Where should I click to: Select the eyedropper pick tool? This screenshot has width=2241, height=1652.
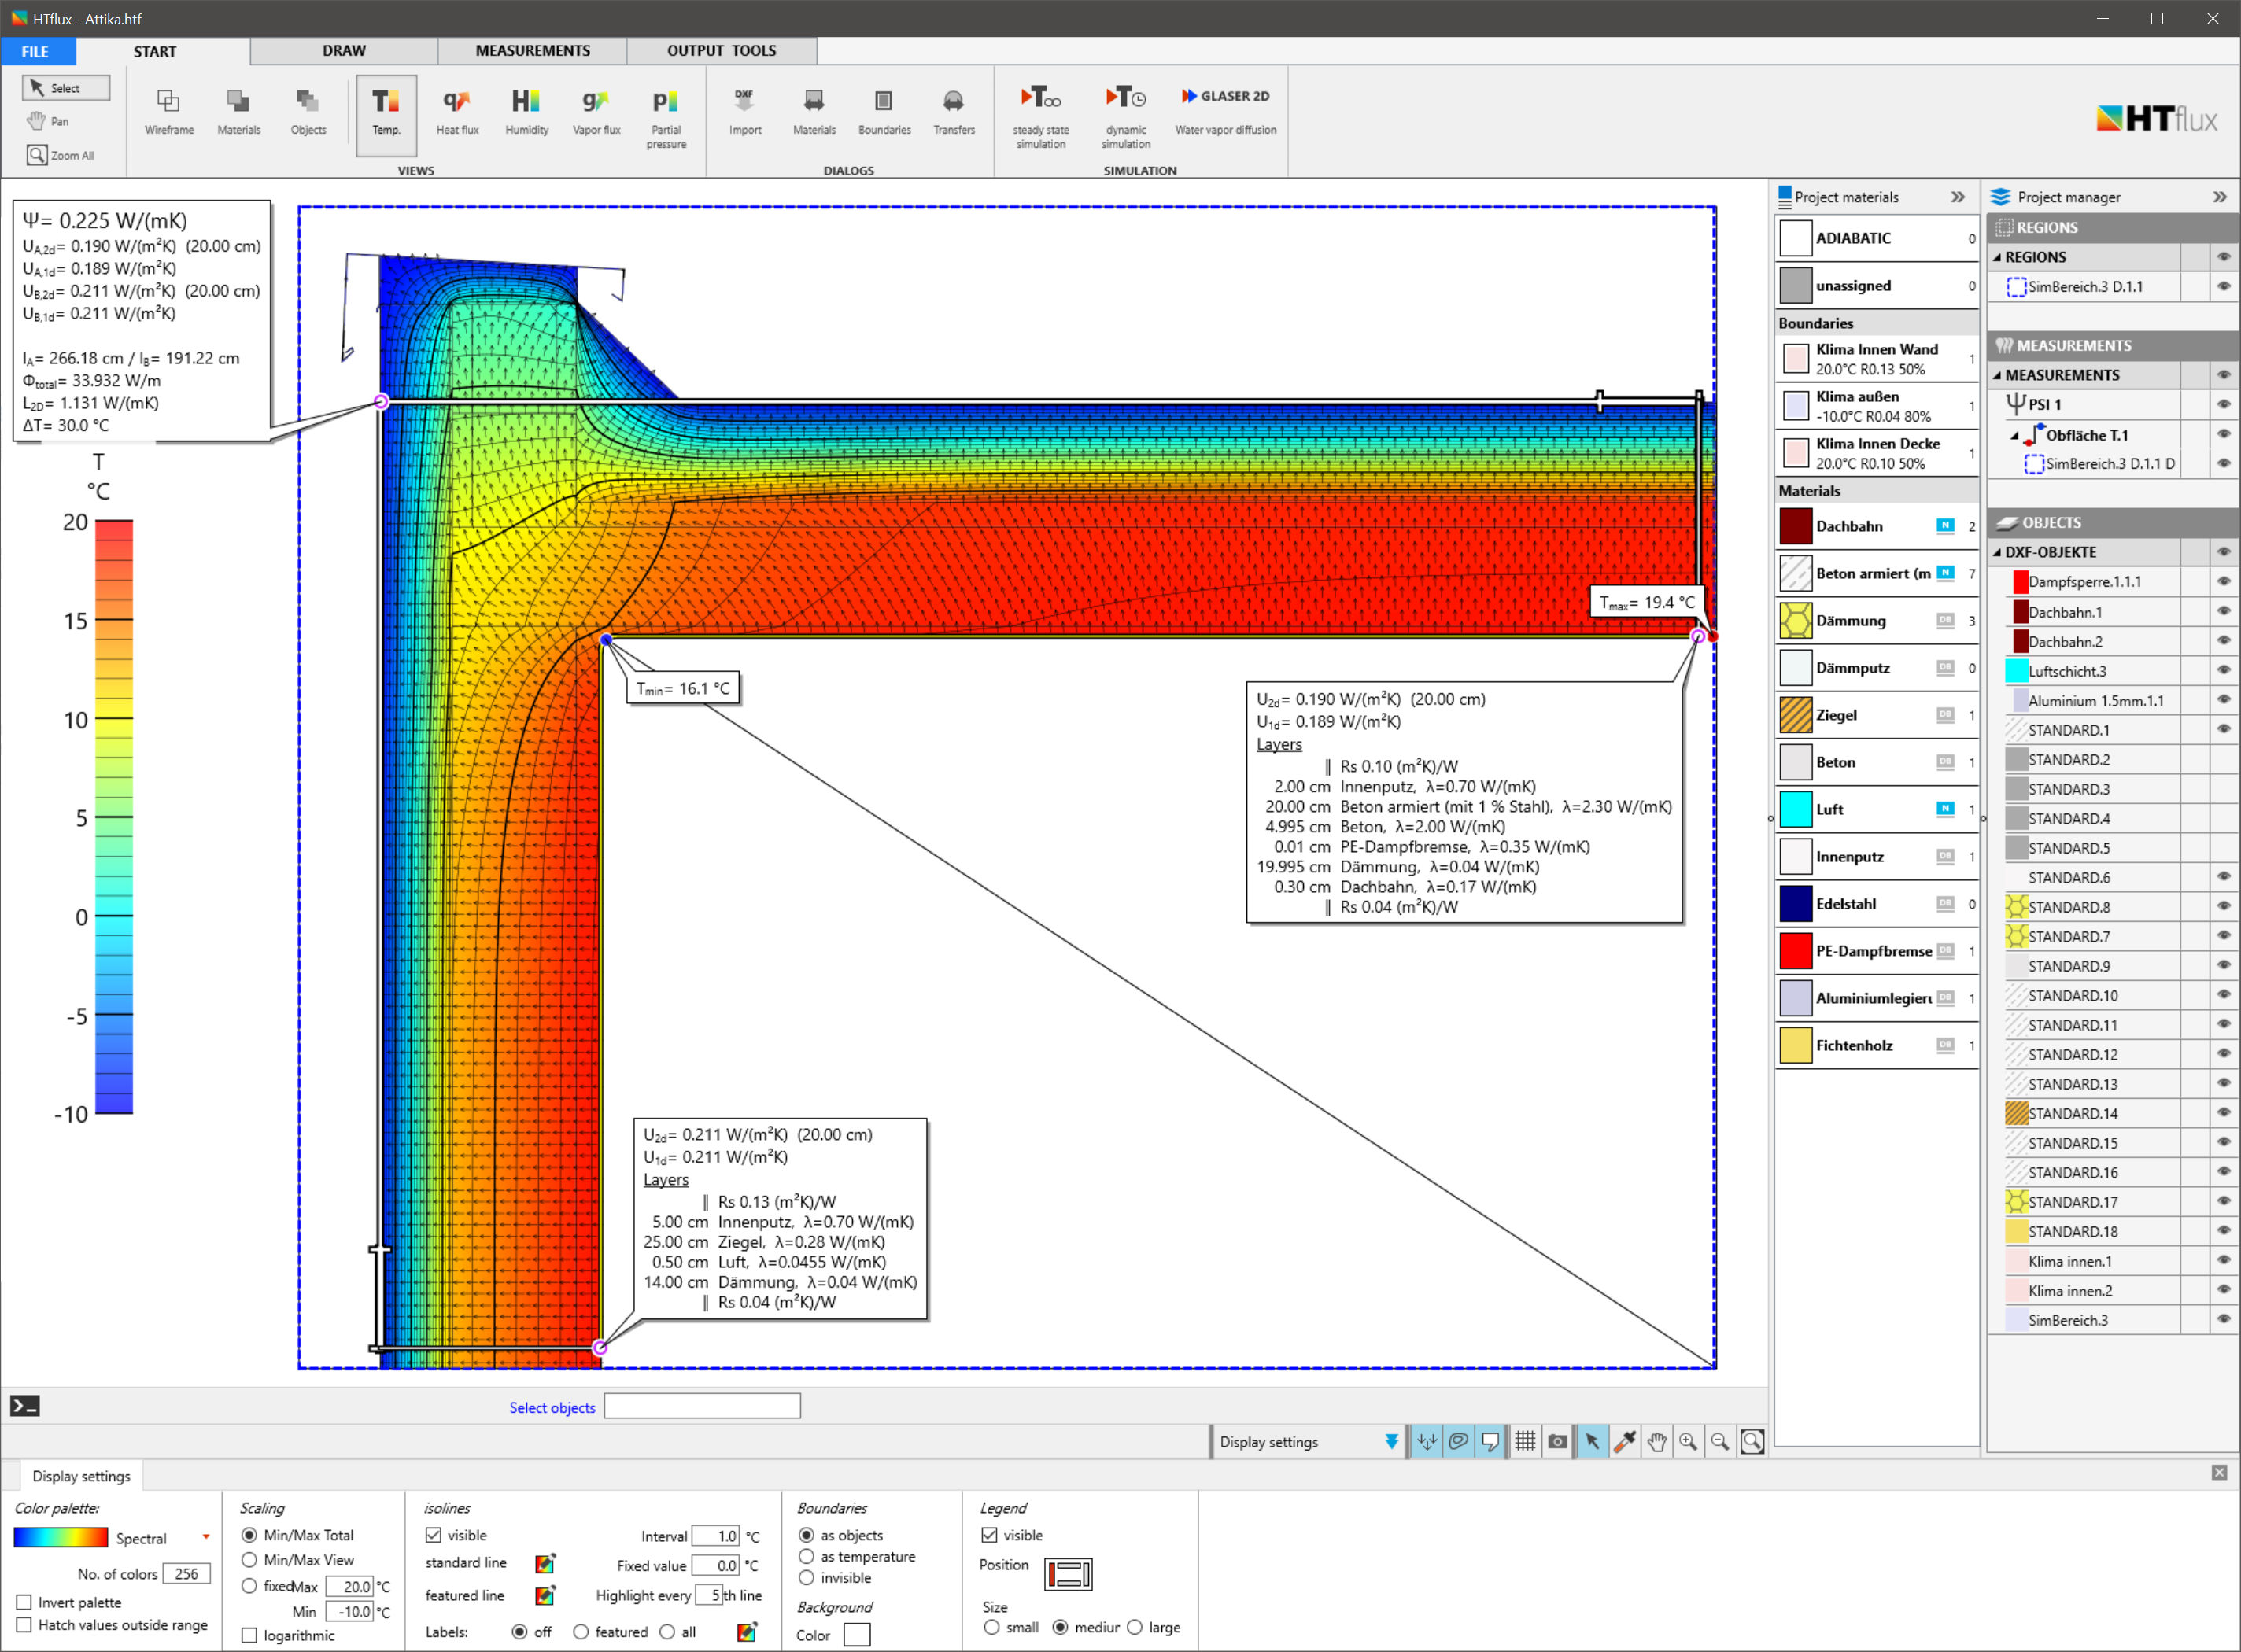[1625, 1441]
